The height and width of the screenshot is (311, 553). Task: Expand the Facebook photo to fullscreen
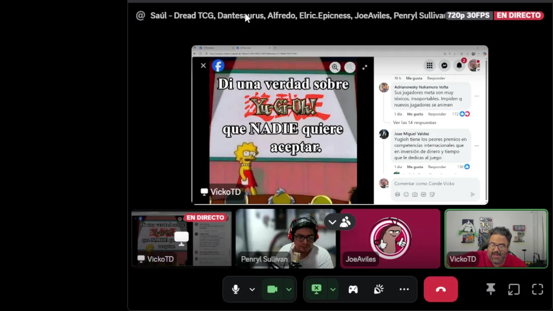pos(365,67)
